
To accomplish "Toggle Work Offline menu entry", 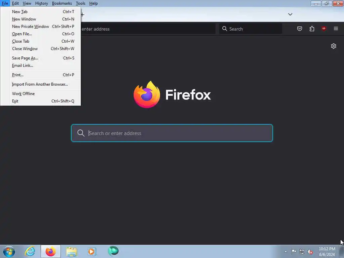I will tap(41, 94).
